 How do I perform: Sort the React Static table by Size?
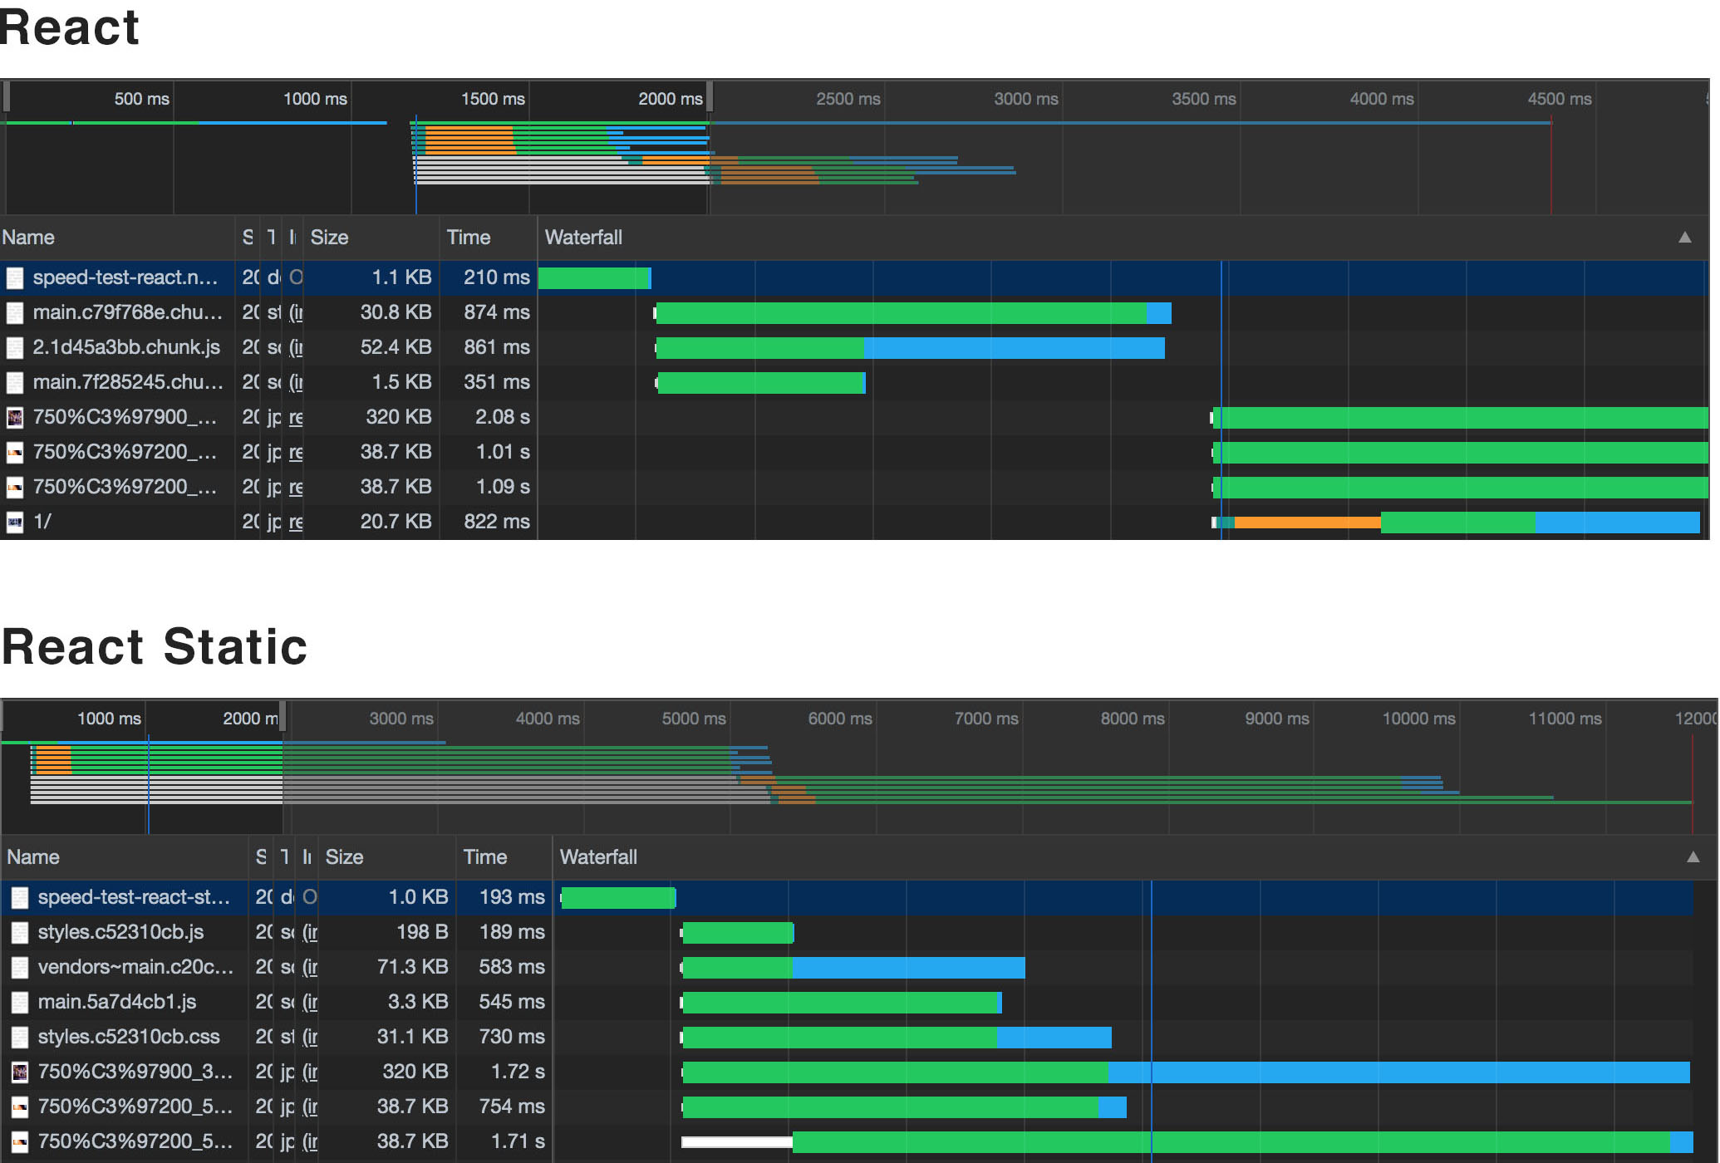344,857
